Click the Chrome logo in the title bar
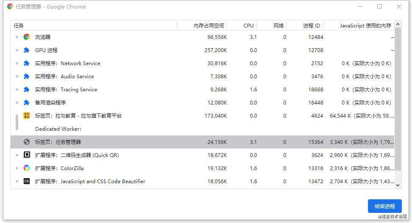The height and width of the screenshot is (223, 412). tap(10, 7)
